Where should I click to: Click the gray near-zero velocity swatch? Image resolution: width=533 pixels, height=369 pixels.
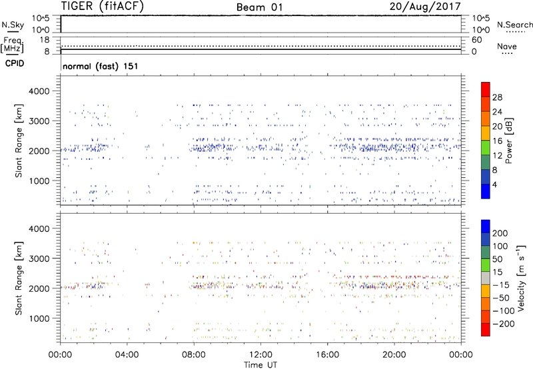pos(486,278)
